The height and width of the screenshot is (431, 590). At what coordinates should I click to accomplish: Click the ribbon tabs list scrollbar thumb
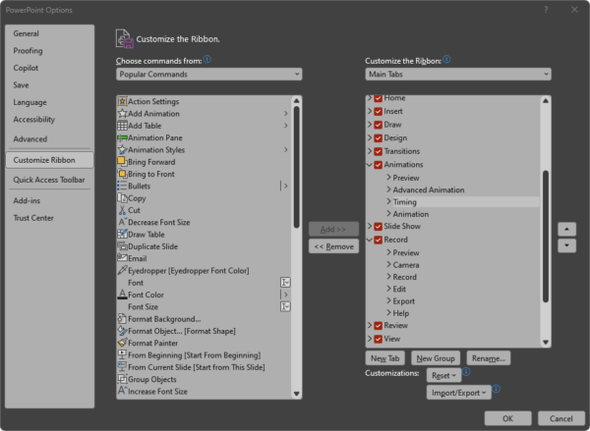click(545, 237)
